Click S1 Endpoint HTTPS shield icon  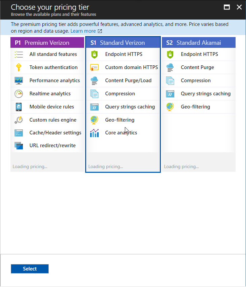click(x=94, y=54)
